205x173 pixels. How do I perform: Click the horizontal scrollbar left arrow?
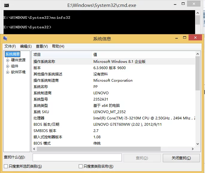coord(34,149)
